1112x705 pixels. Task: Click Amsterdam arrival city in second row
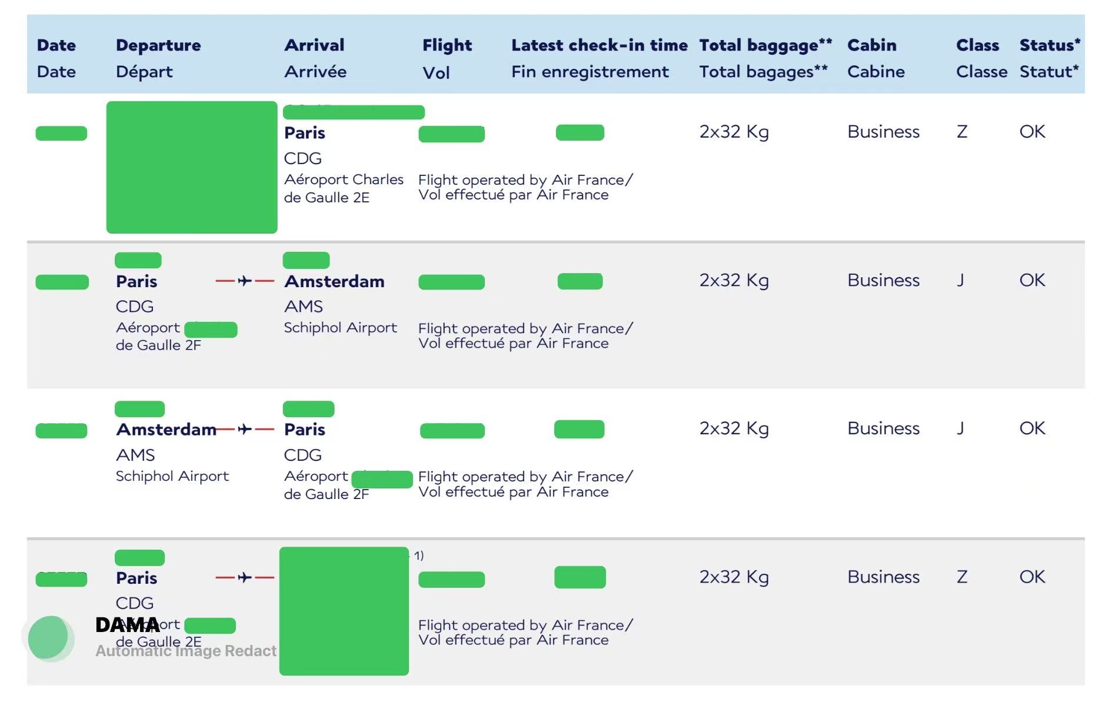tap(334, 281)
